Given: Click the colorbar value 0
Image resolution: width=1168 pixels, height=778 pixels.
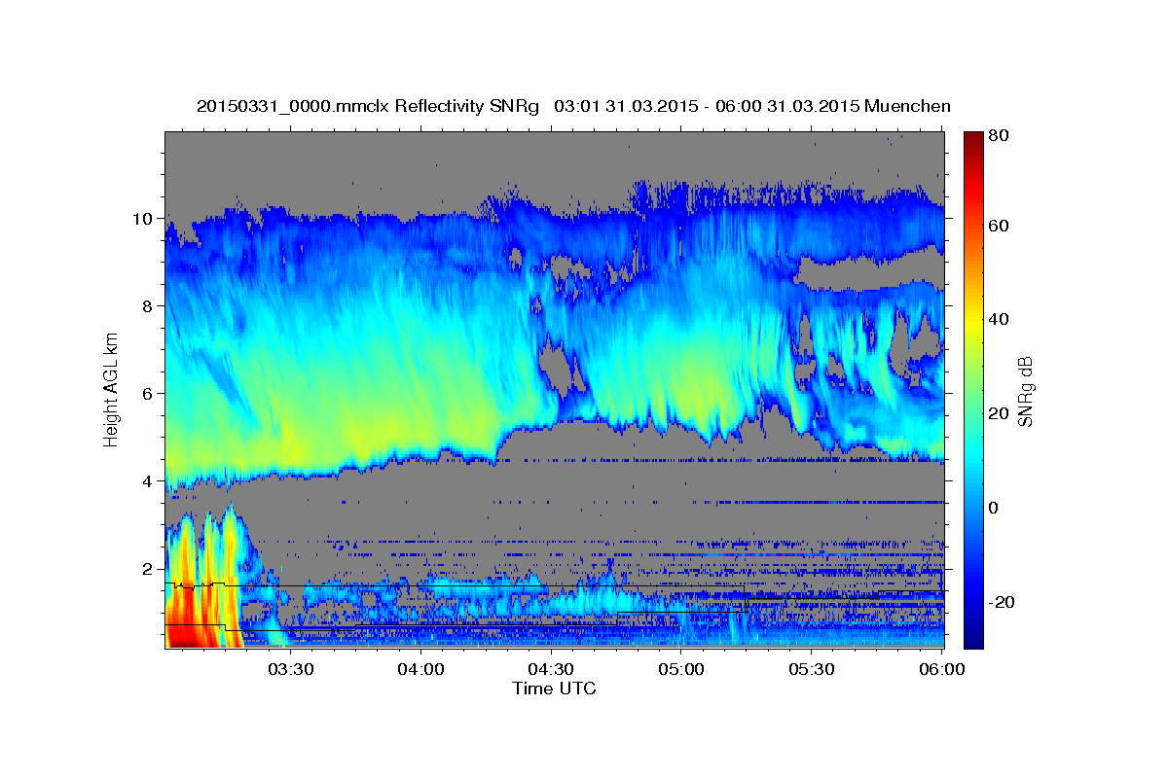Looking at the screenshot, I should tap(993, 508).
